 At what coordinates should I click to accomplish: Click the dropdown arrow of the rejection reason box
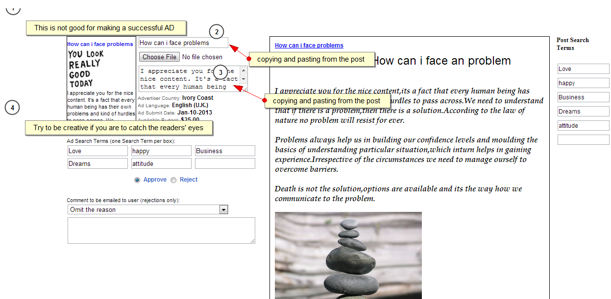223,209
